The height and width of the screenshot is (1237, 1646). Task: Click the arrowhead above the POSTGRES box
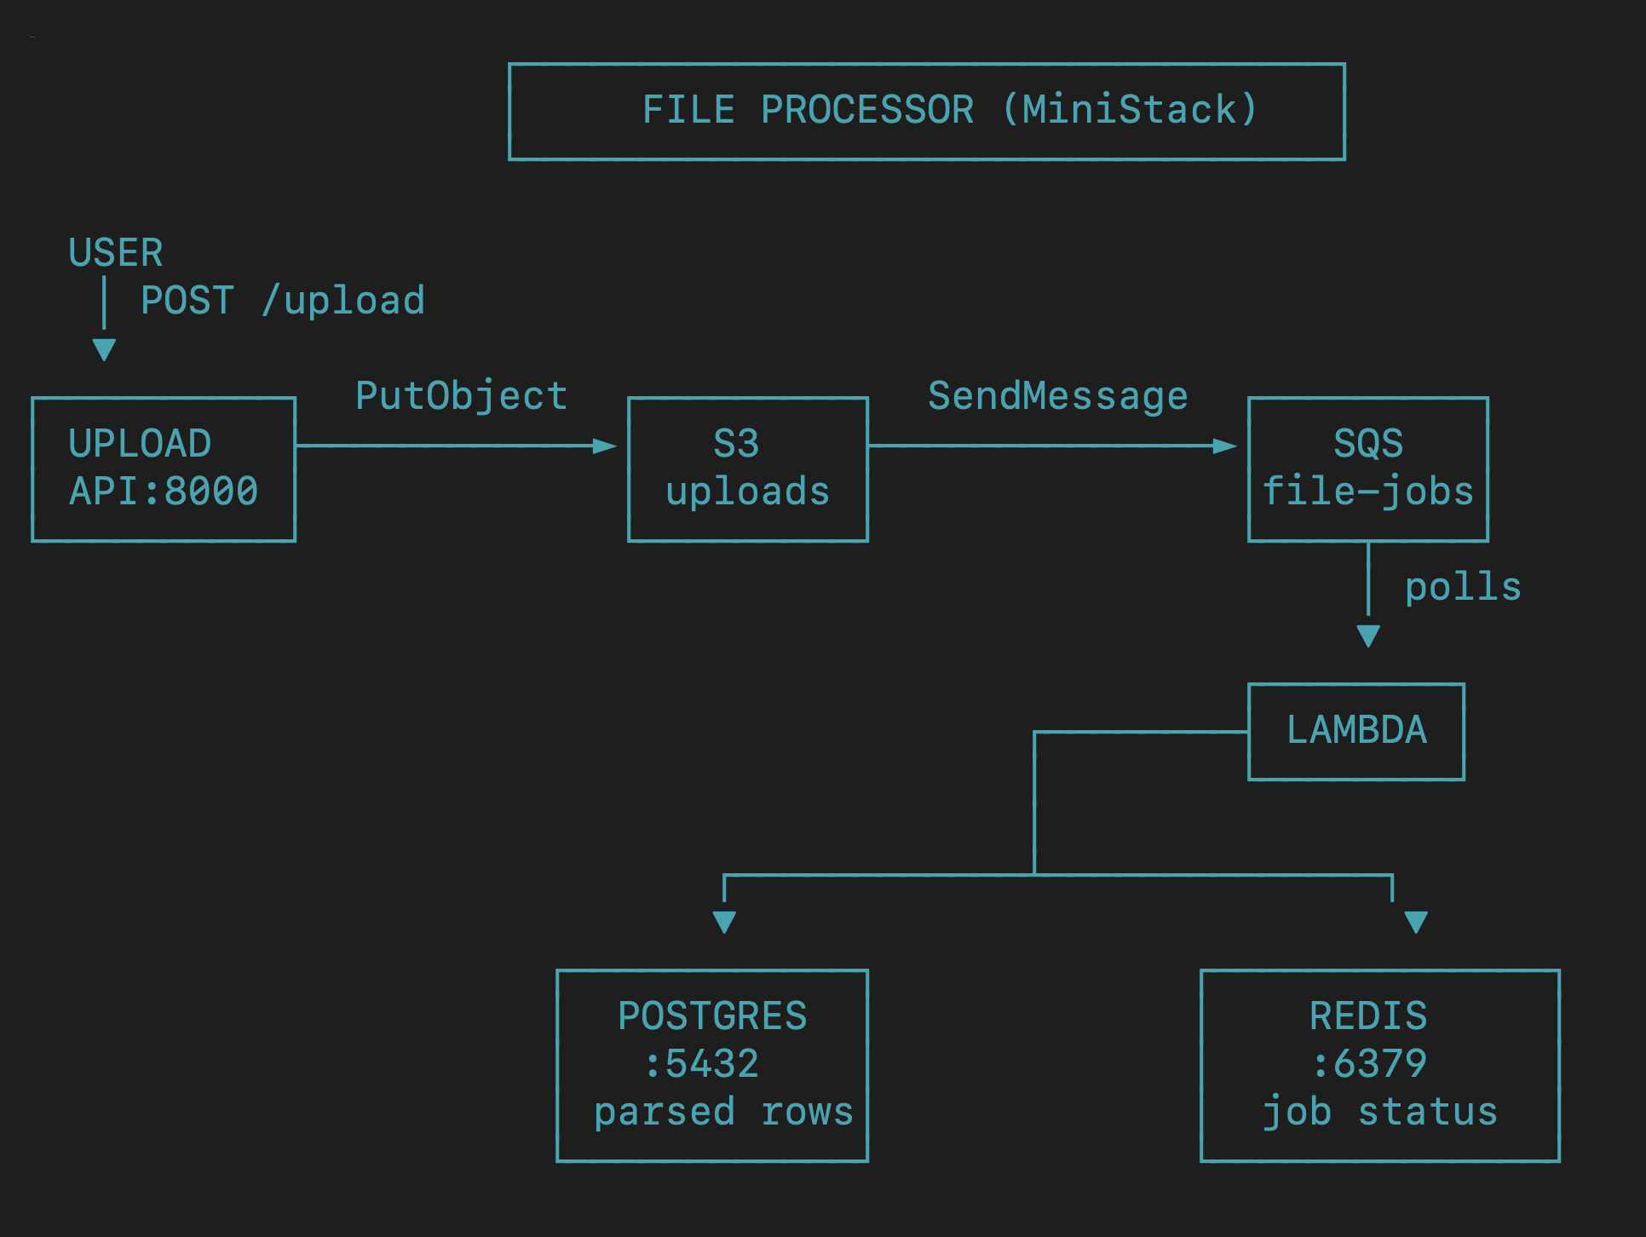tap(724, 922)
